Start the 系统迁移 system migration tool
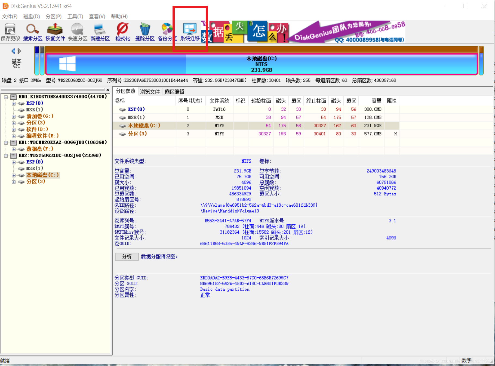The height and width of the screenshot is (366, 495). (190, 32)
